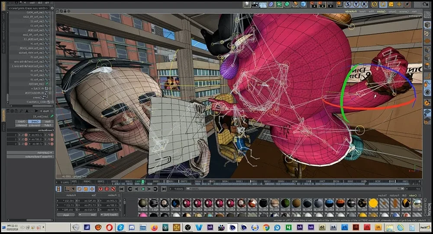
Task: Toggle P.X keyframe circle in Attributes
Action: pos(52,135)
